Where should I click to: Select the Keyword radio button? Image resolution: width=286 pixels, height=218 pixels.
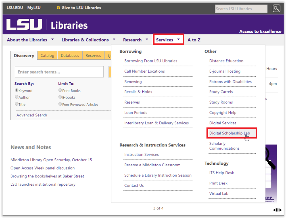click(16, 90)
